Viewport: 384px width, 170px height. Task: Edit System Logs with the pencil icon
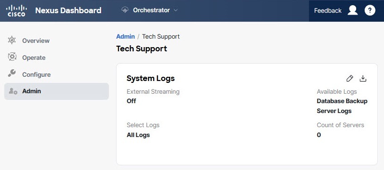click(x=350, y=79)
